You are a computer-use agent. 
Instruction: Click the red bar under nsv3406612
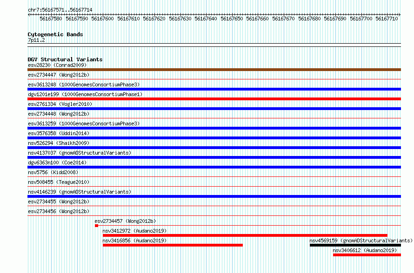(x=367, y=255)
